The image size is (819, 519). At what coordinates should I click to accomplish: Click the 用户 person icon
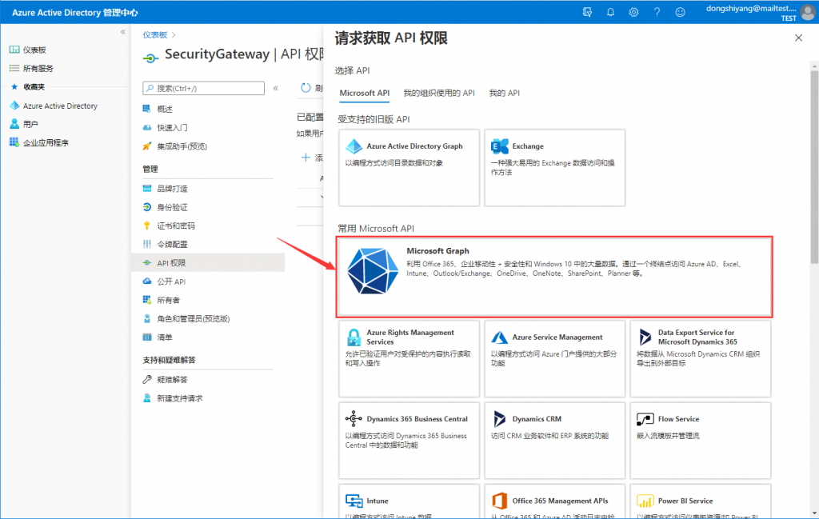(x=14, y=124)
